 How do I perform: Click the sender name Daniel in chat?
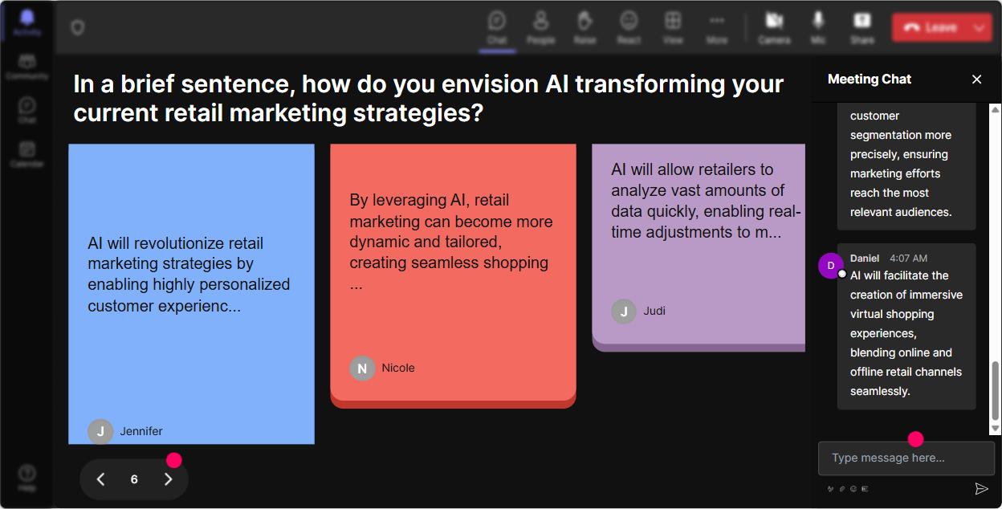point(865,259)
